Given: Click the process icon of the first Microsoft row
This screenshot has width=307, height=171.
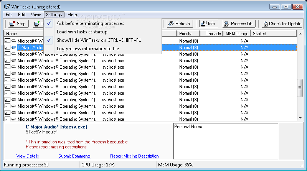Looking at the screenshot, I should (14, 41).
